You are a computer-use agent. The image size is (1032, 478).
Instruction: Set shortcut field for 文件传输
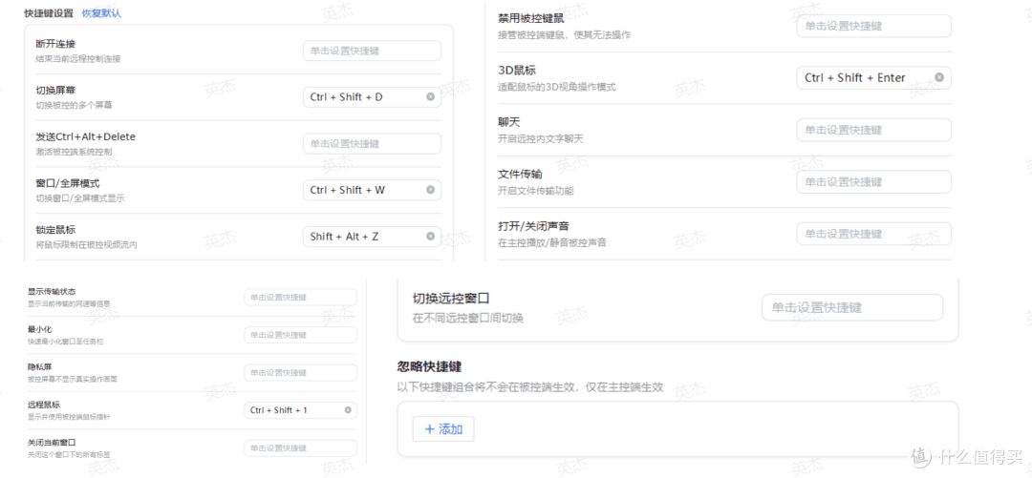click(x=874, y=181)
